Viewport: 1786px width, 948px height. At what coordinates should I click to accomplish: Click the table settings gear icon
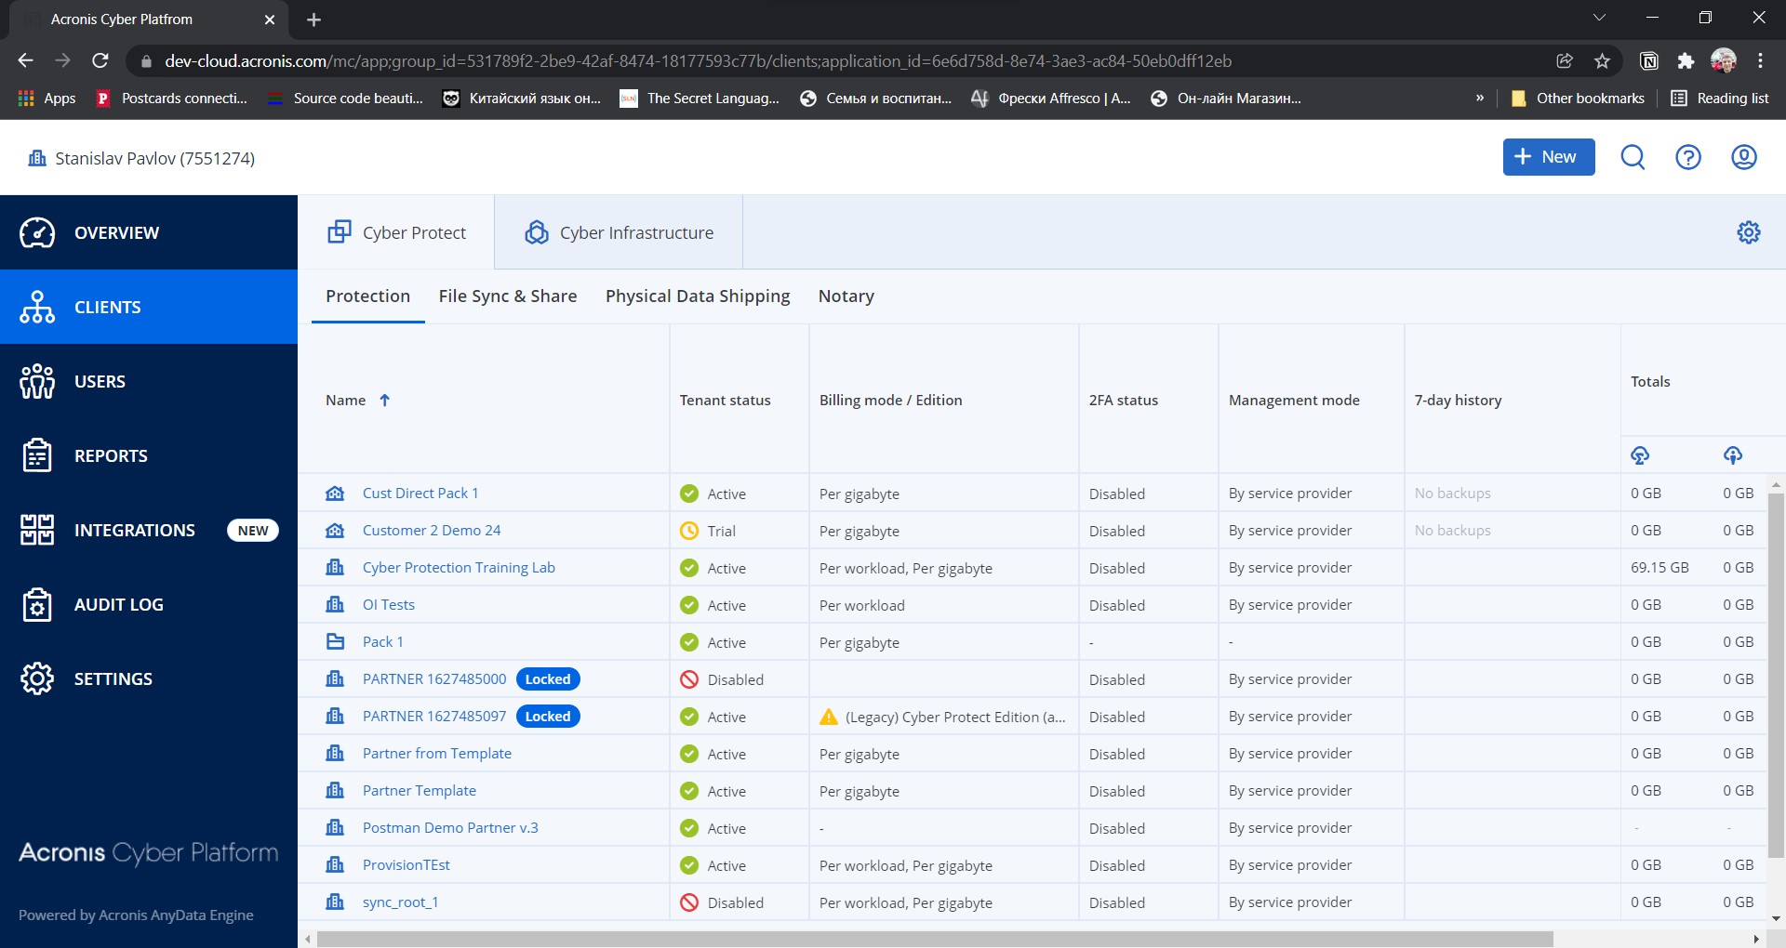(1749, 232)
